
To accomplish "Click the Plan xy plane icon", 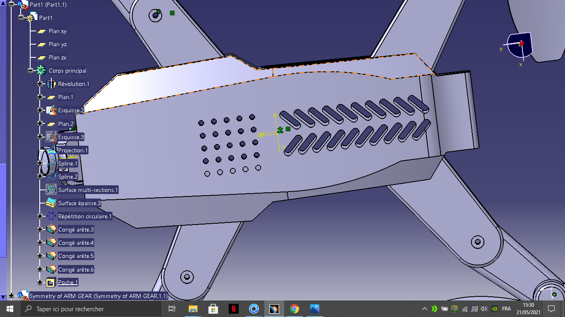I will pyautogui.click(x=42, y=31).
